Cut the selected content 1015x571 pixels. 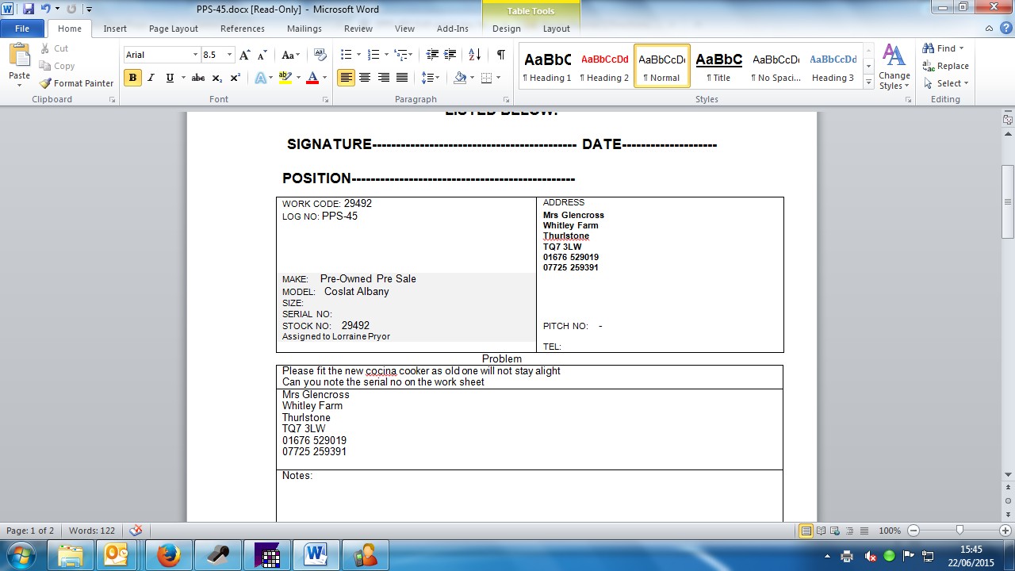coord(55,48)
